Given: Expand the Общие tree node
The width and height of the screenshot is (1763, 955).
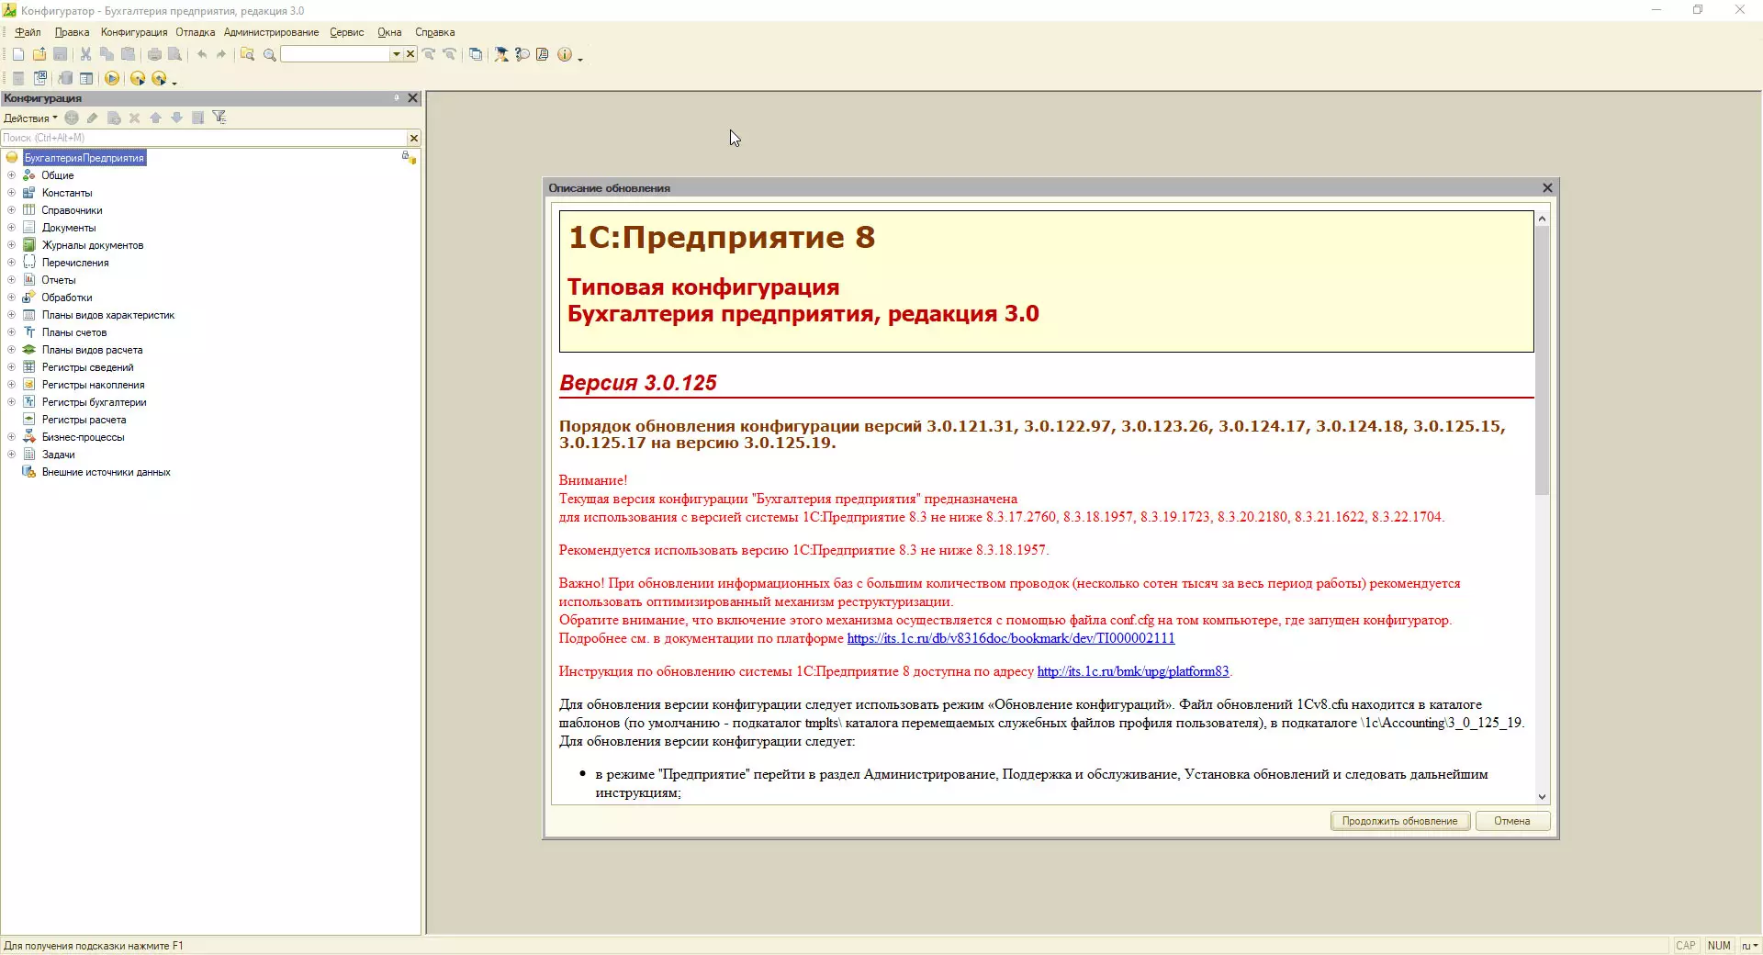Looking at the screenshot, I should point(11,175).
